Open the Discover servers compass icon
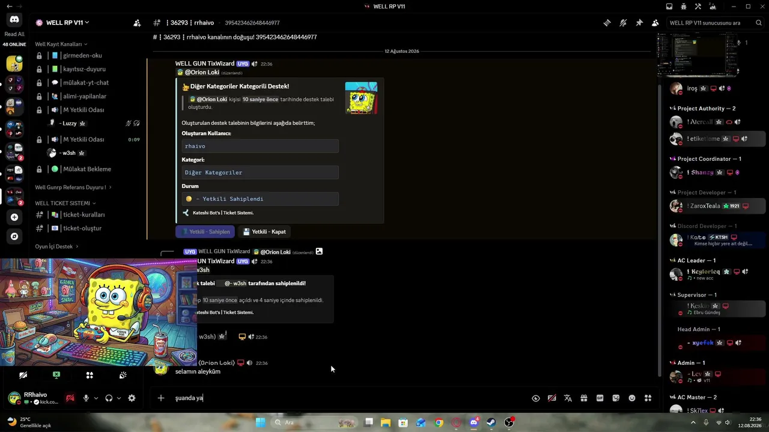 [14, 236]
